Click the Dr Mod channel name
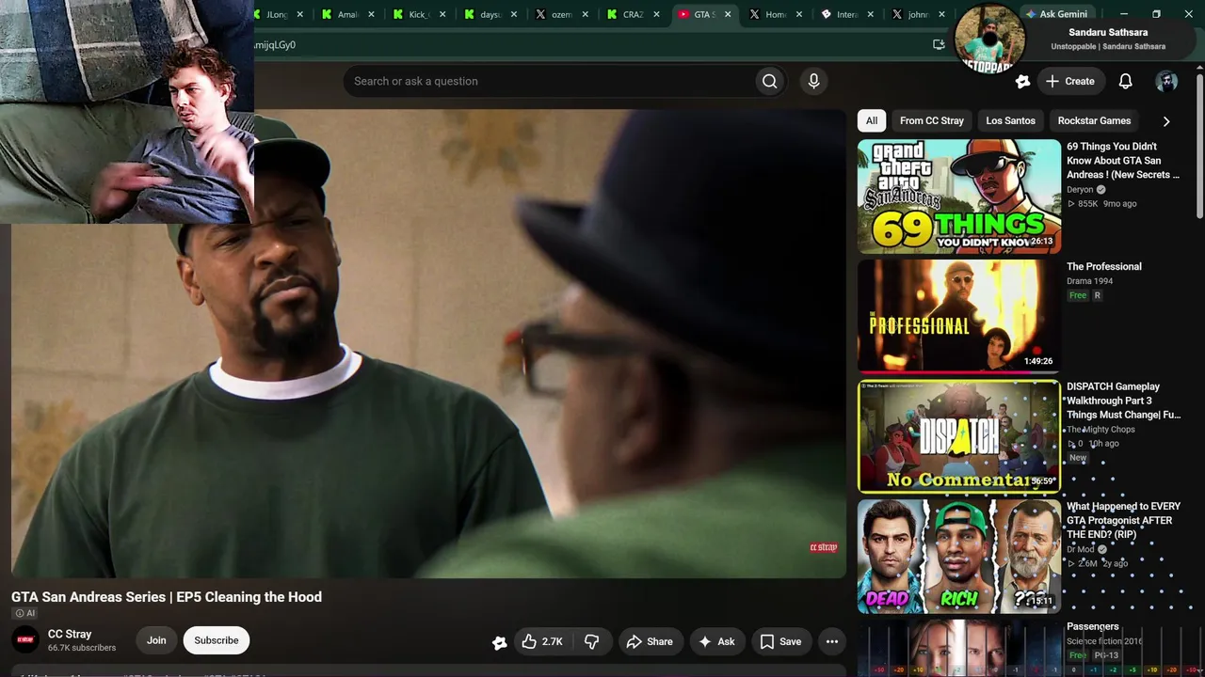This screenshot has height=677, width=1205. click(1081, 549)
